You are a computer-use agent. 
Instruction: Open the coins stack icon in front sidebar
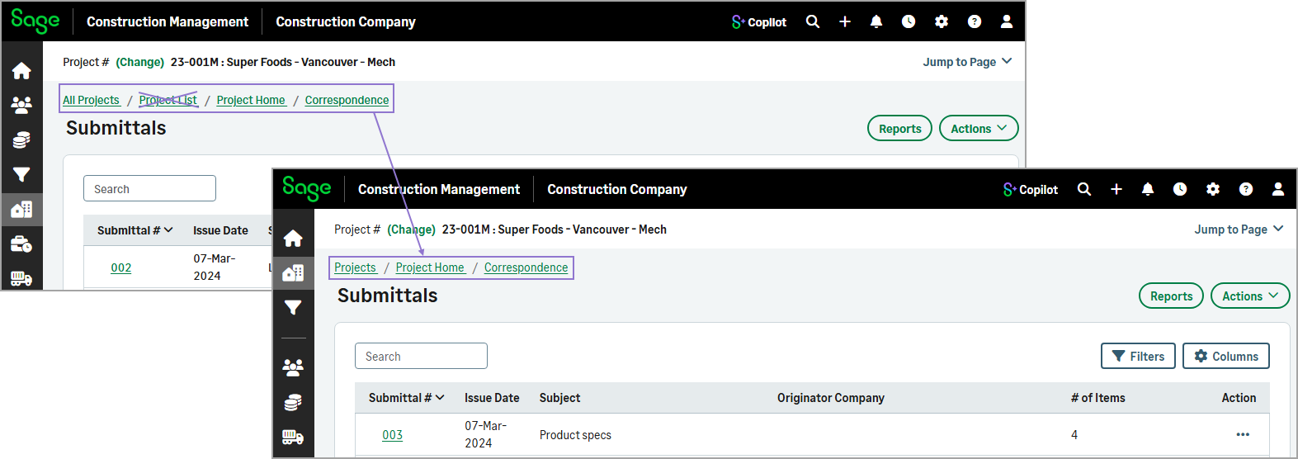tap(293, 403)
